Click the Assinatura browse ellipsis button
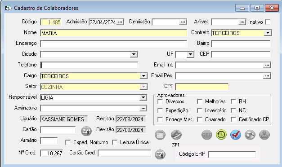The image size is (282, 167). click(143, 108)
